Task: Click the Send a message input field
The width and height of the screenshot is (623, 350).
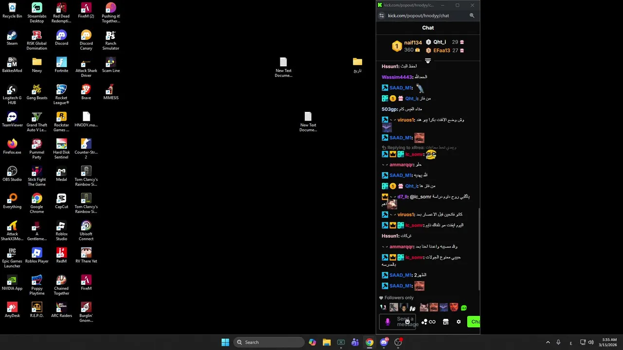Action: (398, 322)
